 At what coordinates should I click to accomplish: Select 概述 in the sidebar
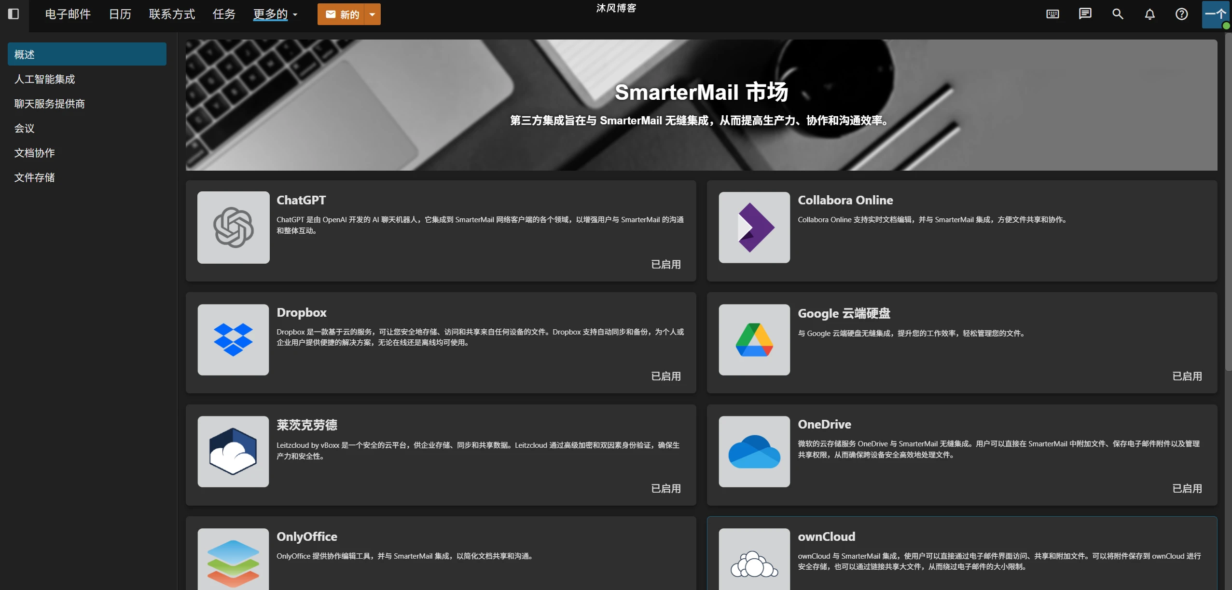coord(87,54)
